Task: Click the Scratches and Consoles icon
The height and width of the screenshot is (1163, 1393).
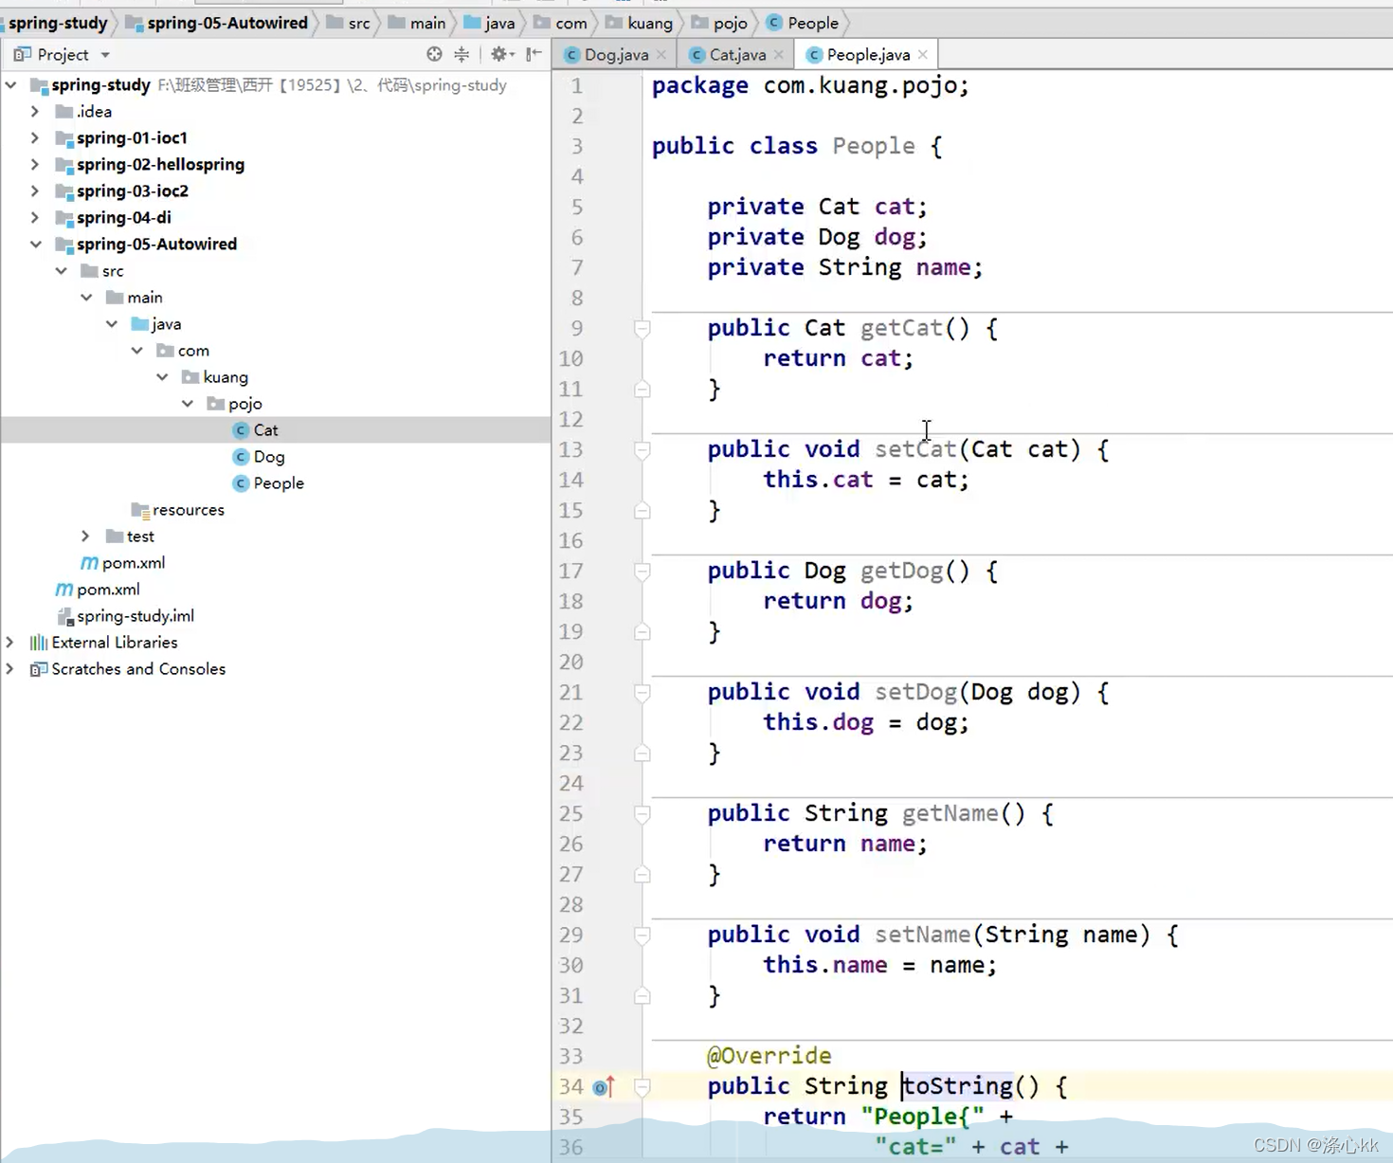Action: pyautogui.click(x=39, y=669)
